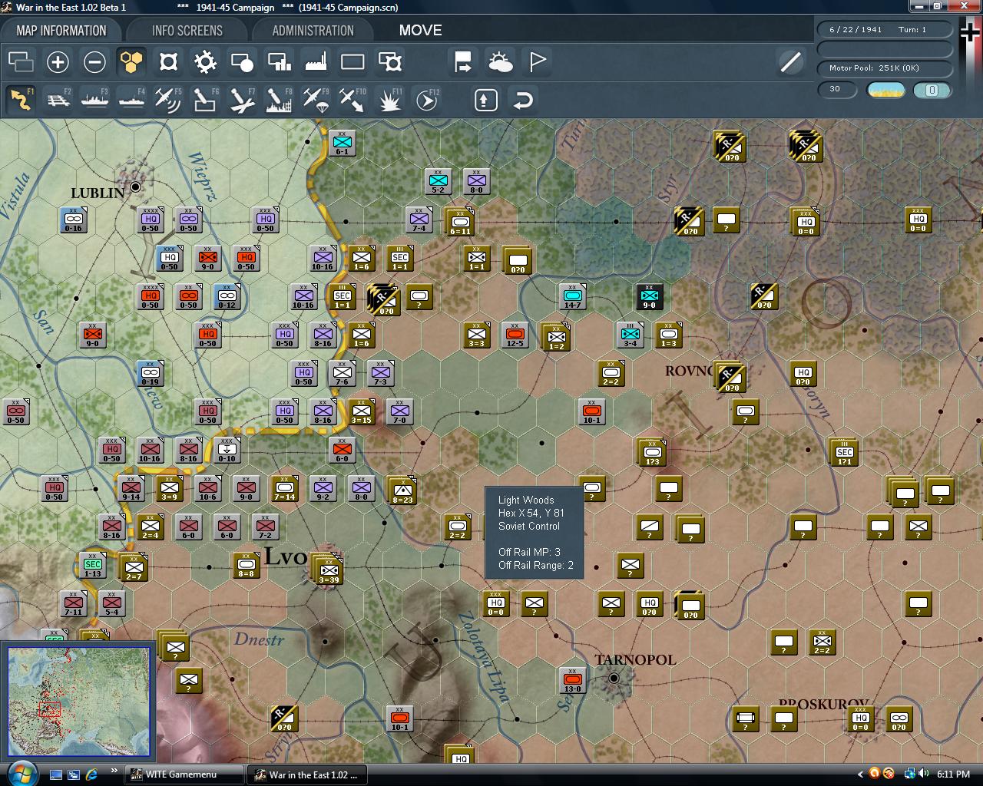Select the F1 Move mode icon
Image resolution: width=983 pixels, height=786 pixels.
(x=21, y=100)
